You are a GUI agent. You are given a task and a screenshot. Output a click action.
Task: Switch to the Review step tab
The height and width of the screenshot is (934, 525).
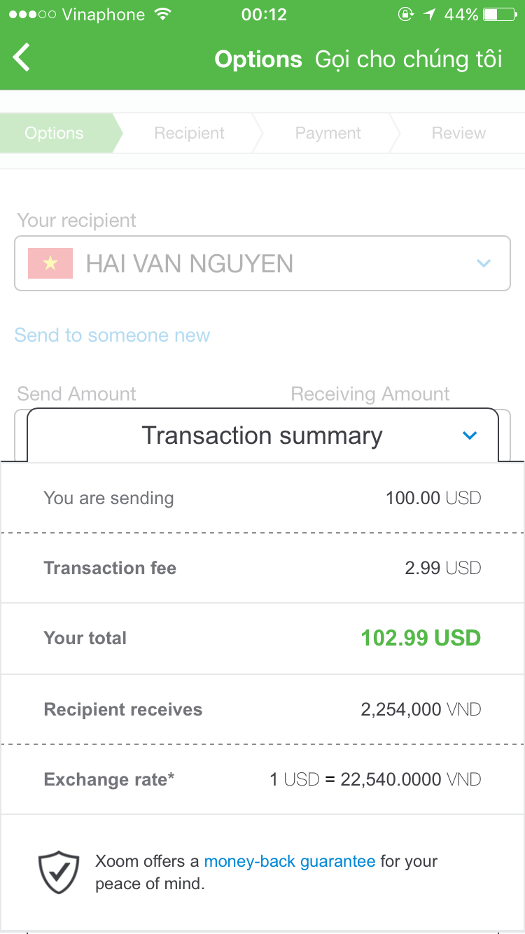click(x=458, y=133)
